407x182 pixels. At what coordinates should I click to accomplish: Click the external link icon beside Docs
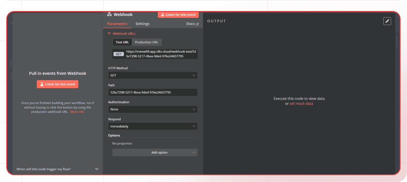(198, 23)
